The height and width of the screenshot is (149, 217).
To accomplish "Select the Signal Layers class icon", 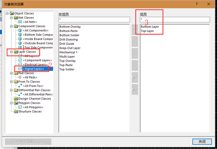I will tap(20, 69).
